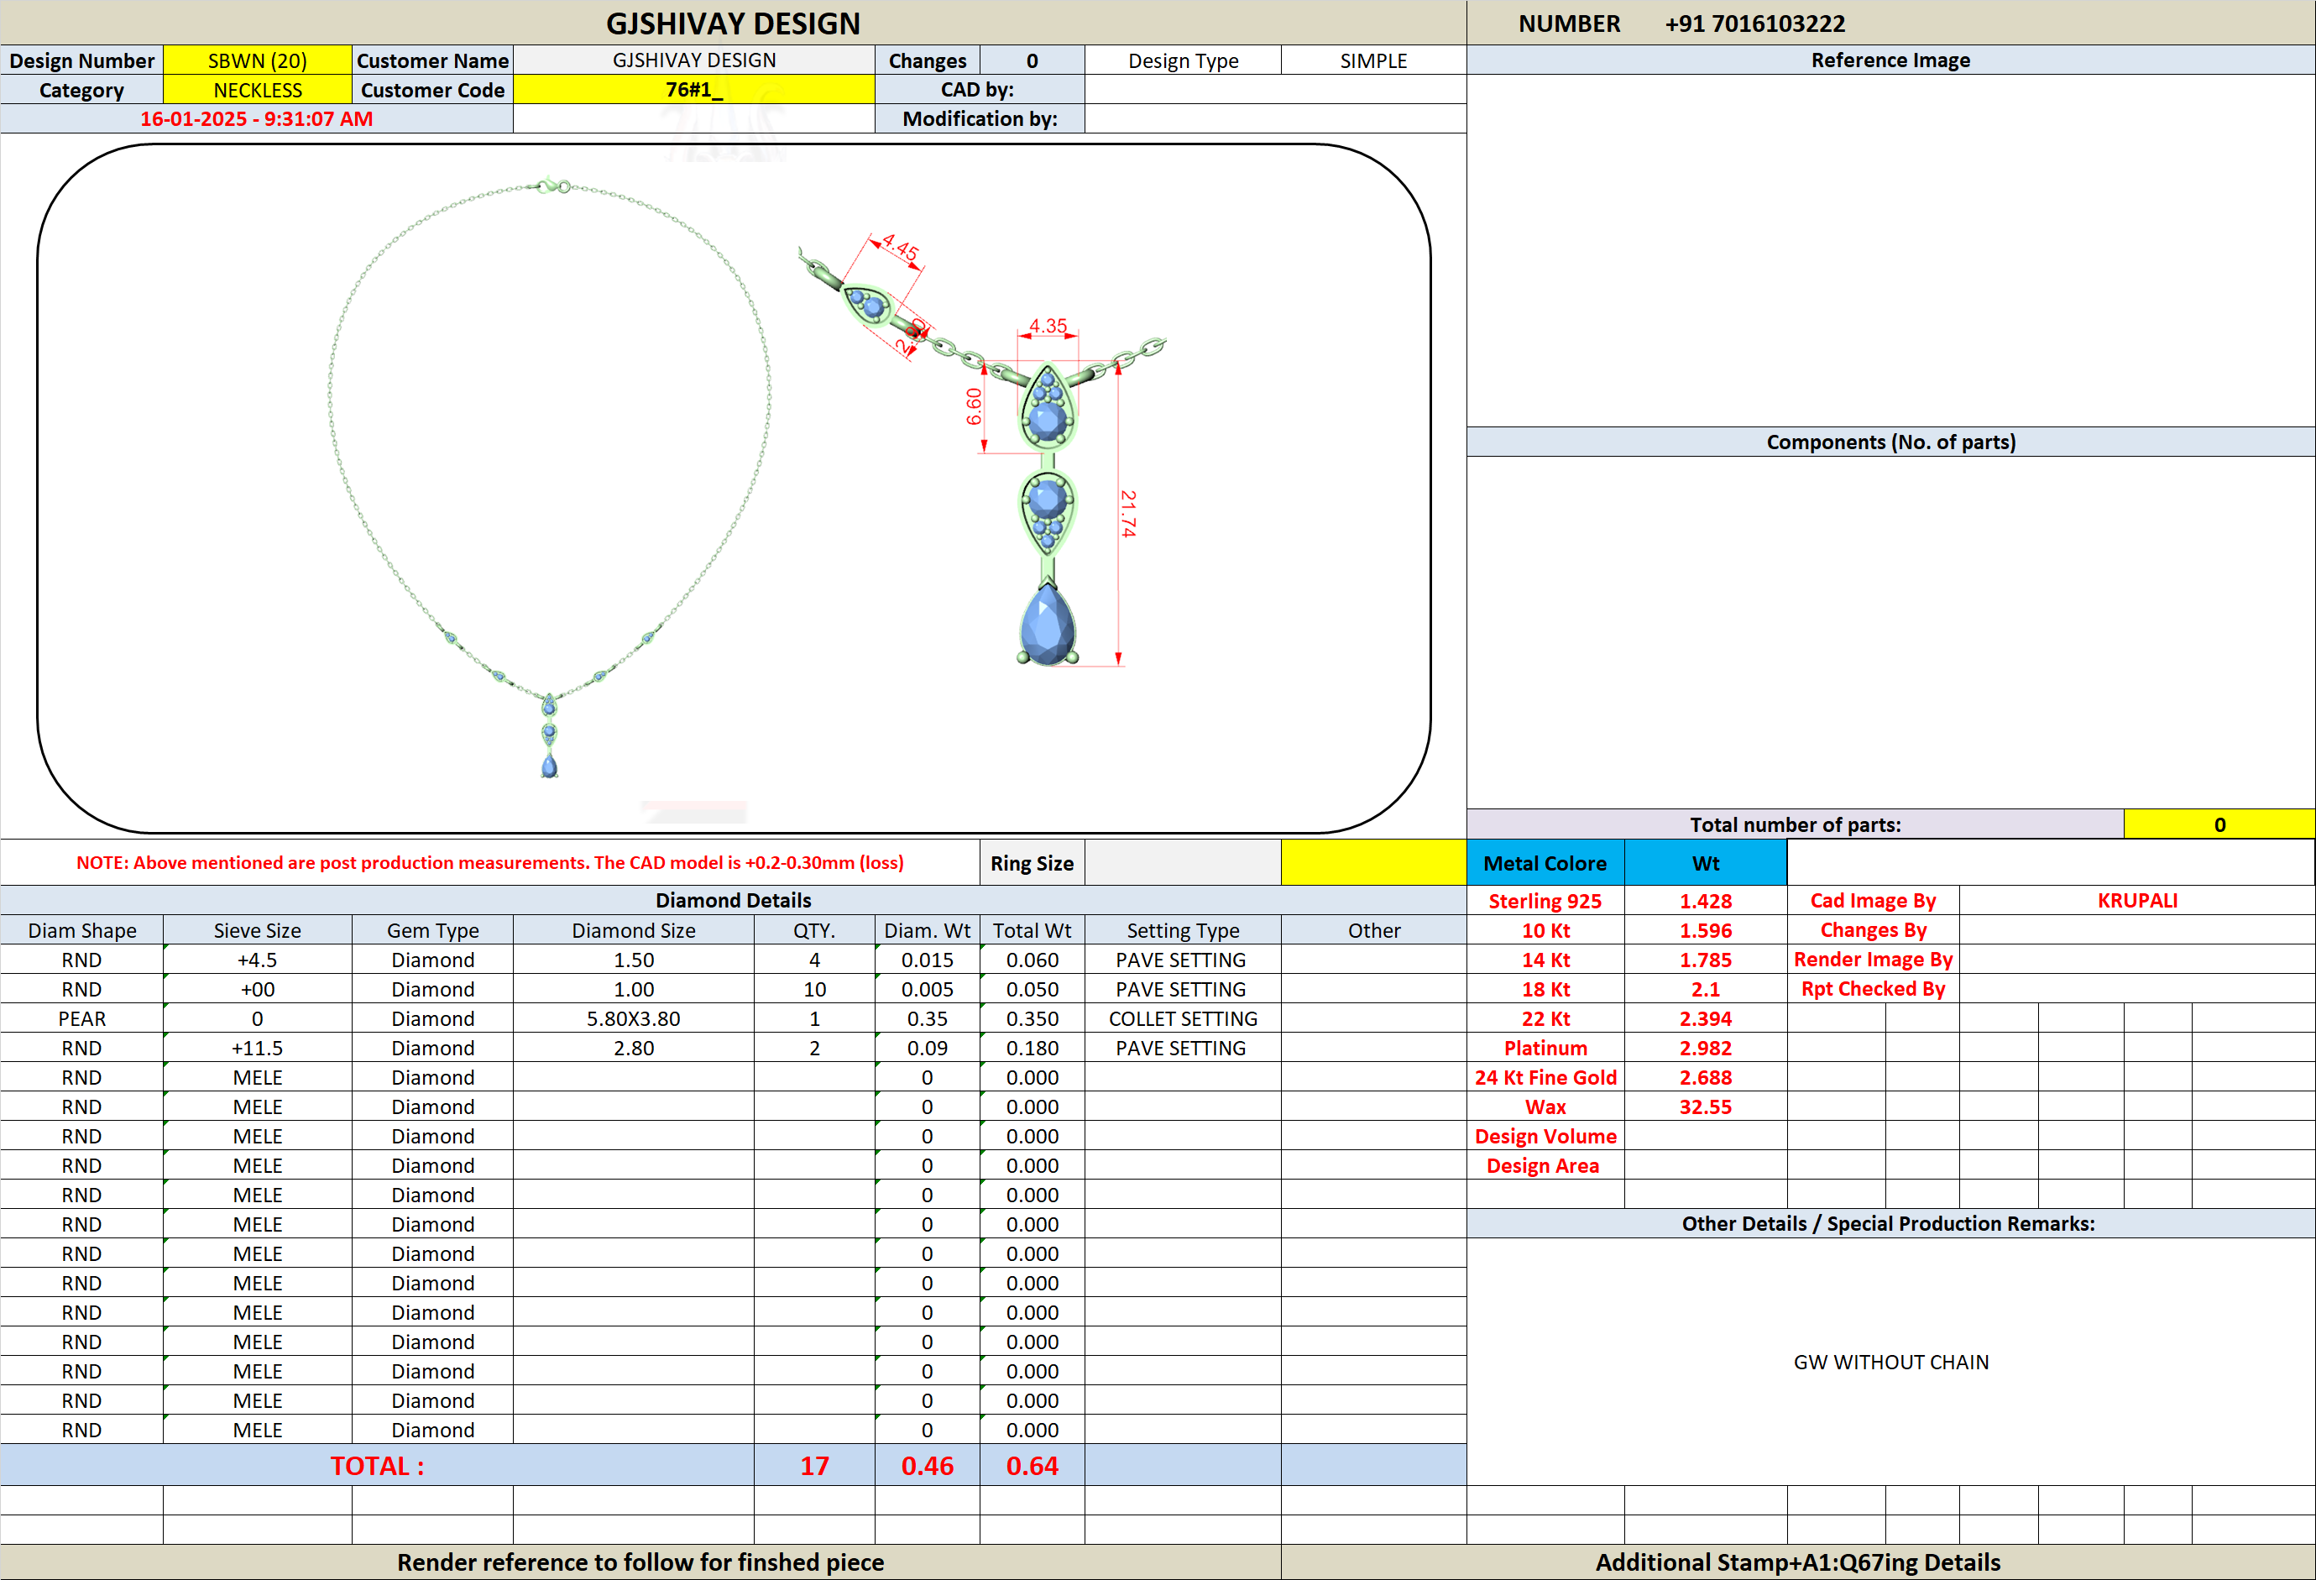Click the total quantity '17'
Screen dimensions: 2316x1580
pyautogui.click(x=814, y=1465)
